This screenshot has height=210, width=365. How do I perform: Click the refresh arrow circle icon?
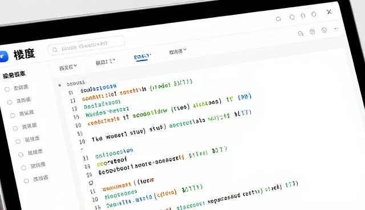pyautogui.click(x=301, y=34)
